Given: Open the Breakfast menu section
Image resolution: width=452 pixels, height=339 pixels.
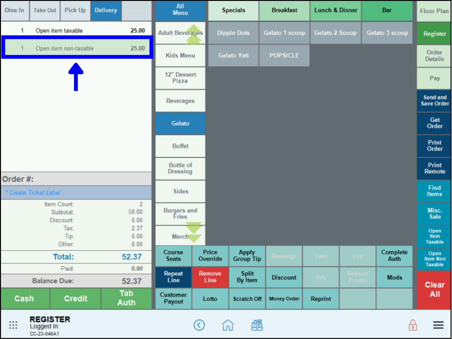Looking at the screenshot, I should pos(284,10).
